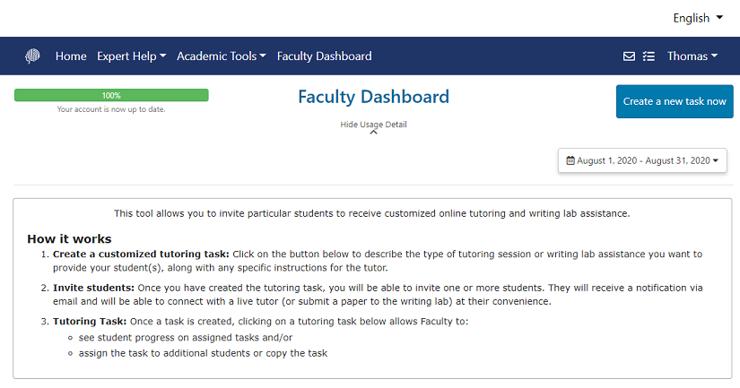Viewport: 740px width, 388px height.
Task: Click the date range dropdown caret
Action: [716, 161]
